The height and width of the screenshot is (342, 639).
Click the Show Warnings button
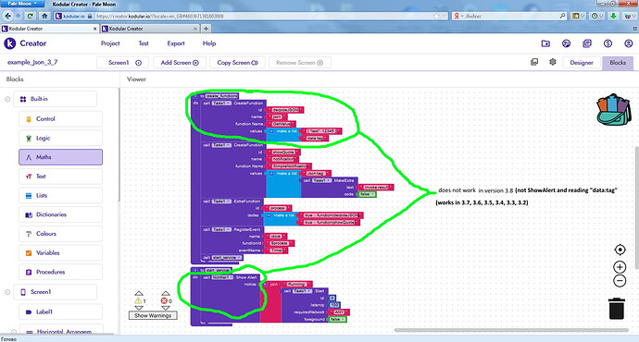[153, 315]
